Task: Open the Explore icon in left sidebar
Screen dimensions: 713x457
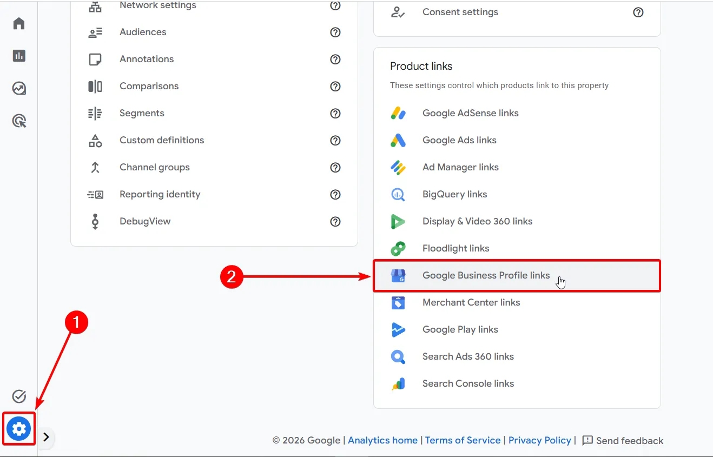Action: tap(19, 88)
